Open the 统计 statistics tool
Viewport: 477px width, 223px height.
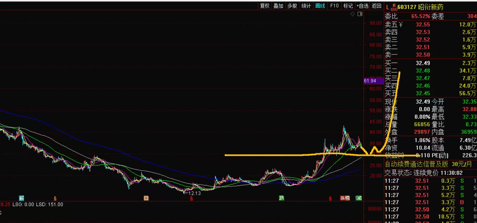click(306, 6)
